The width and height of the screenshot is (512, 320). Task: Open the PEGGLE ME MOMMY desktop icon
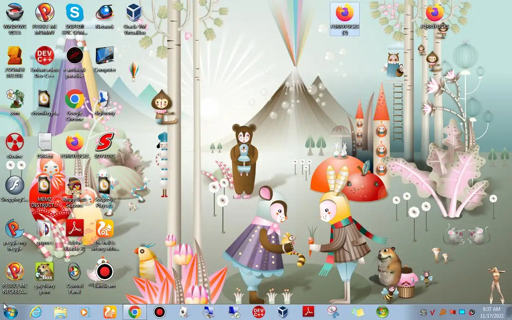(45, 19)
